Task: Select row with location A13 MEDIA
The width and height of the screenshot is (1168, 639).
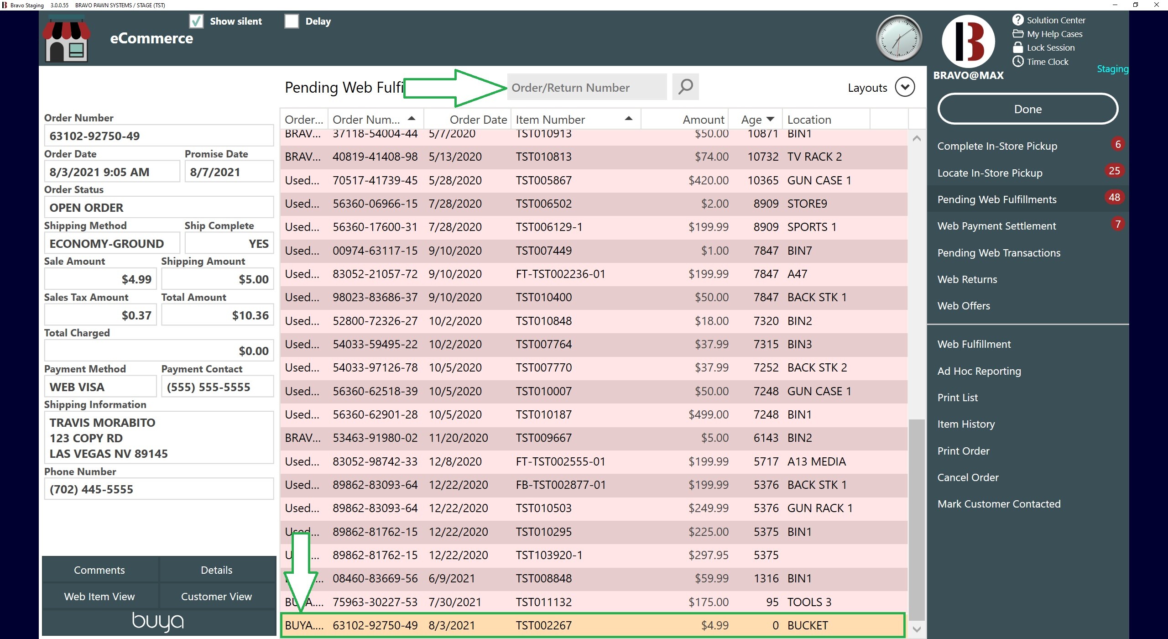Action: click(x=593, y=461)
